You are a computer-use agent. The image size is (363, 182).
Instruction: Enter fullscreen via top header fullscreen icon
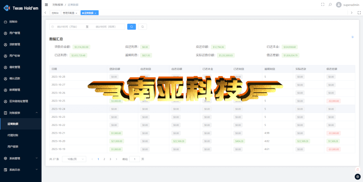323,4
